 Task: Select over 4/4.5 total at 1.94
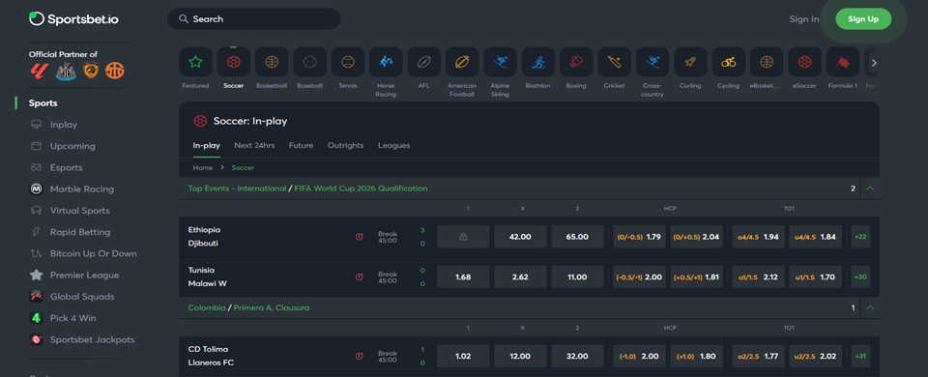(758, 237)
